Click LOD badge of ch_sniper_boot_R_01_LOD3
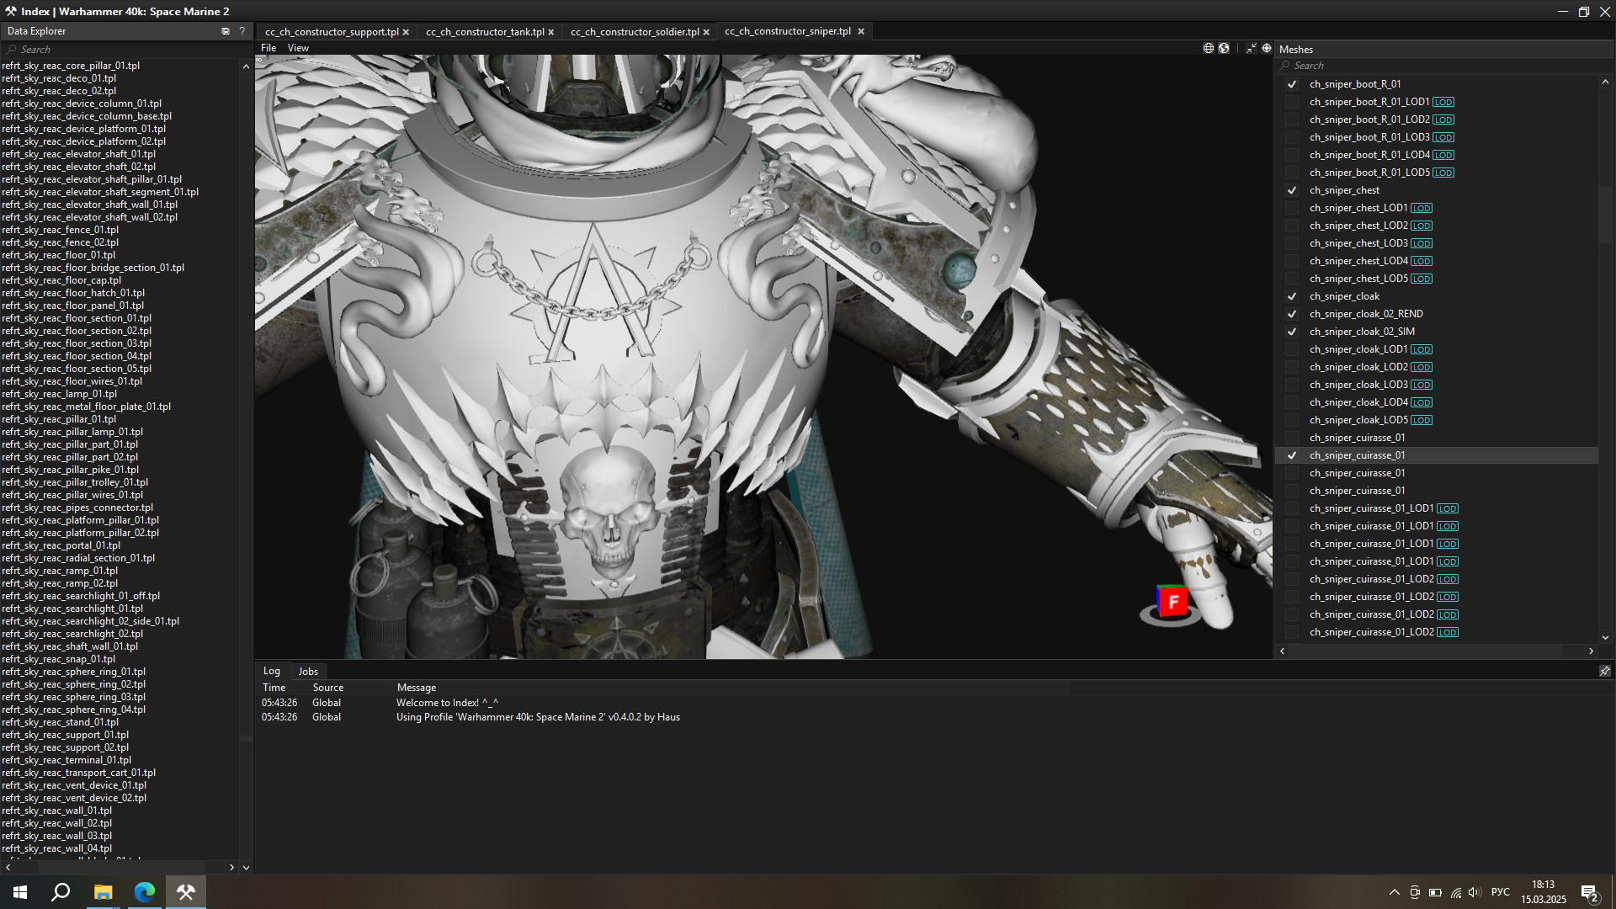Image resolution: width=1616 pixels, height=909 pixels. 1443,137
